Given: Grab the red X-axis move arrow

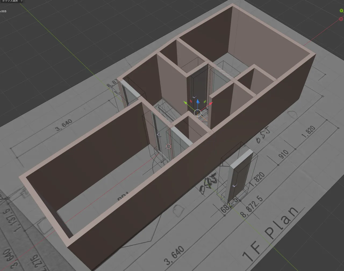Looking at the screenshot, I should click(x=211, y=104).
